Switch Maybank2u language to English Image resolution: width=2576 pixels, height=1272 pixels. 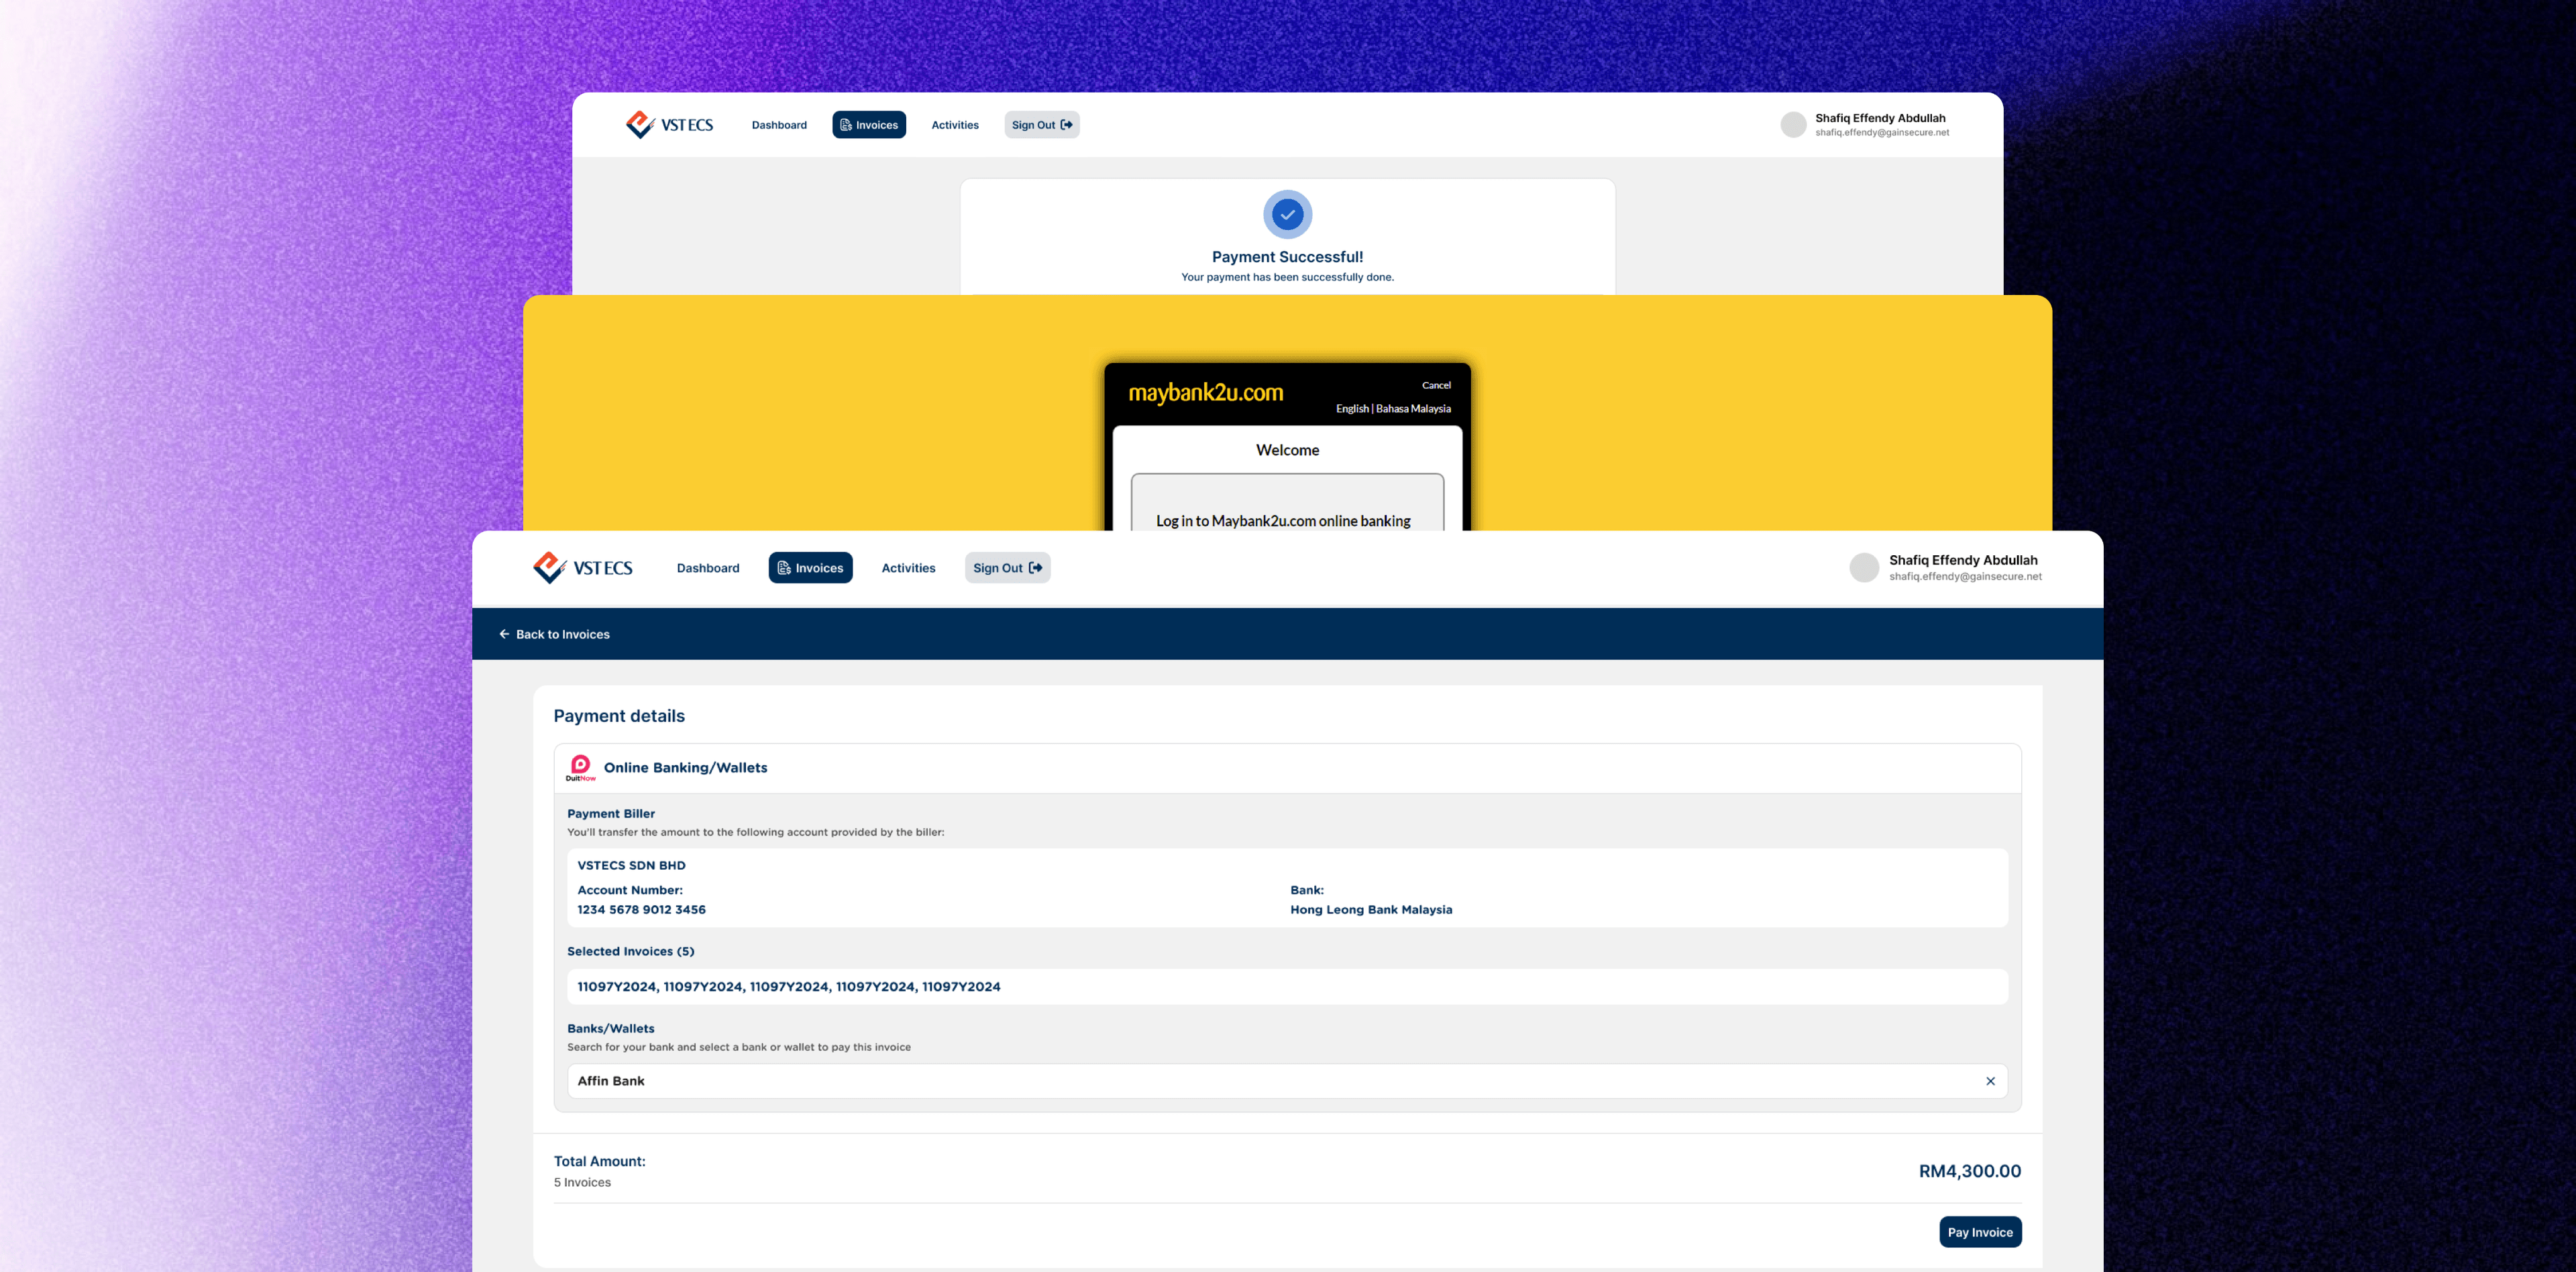(1352, 408)
